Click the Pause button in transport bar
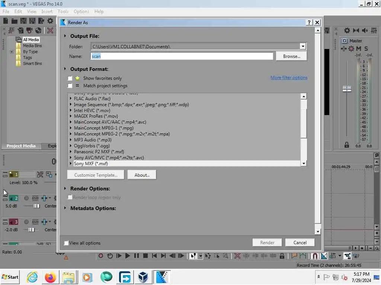 pyautogui.click(x=136, y=256)
